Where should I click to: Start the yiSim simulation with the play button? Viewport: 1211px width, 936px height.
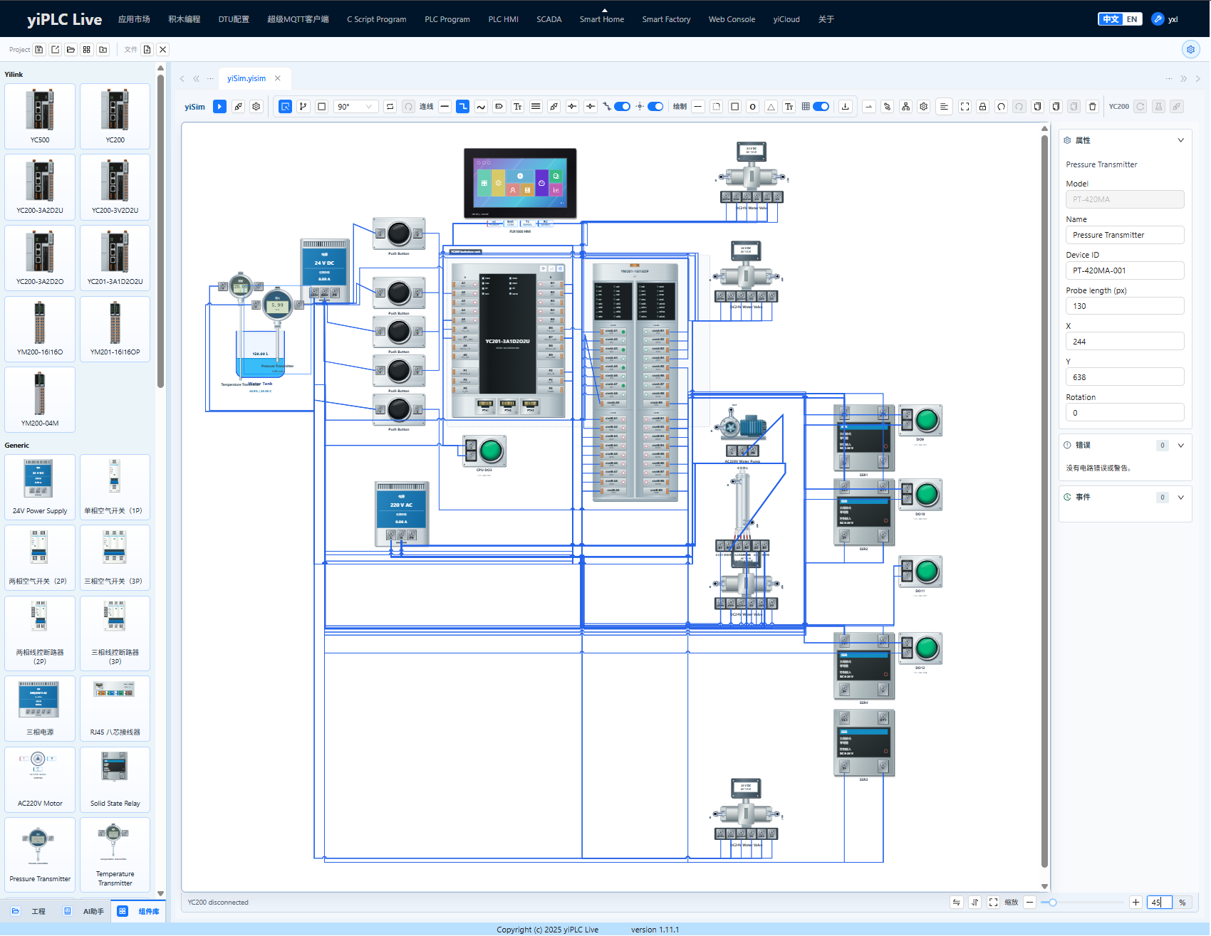pos(219,107)
